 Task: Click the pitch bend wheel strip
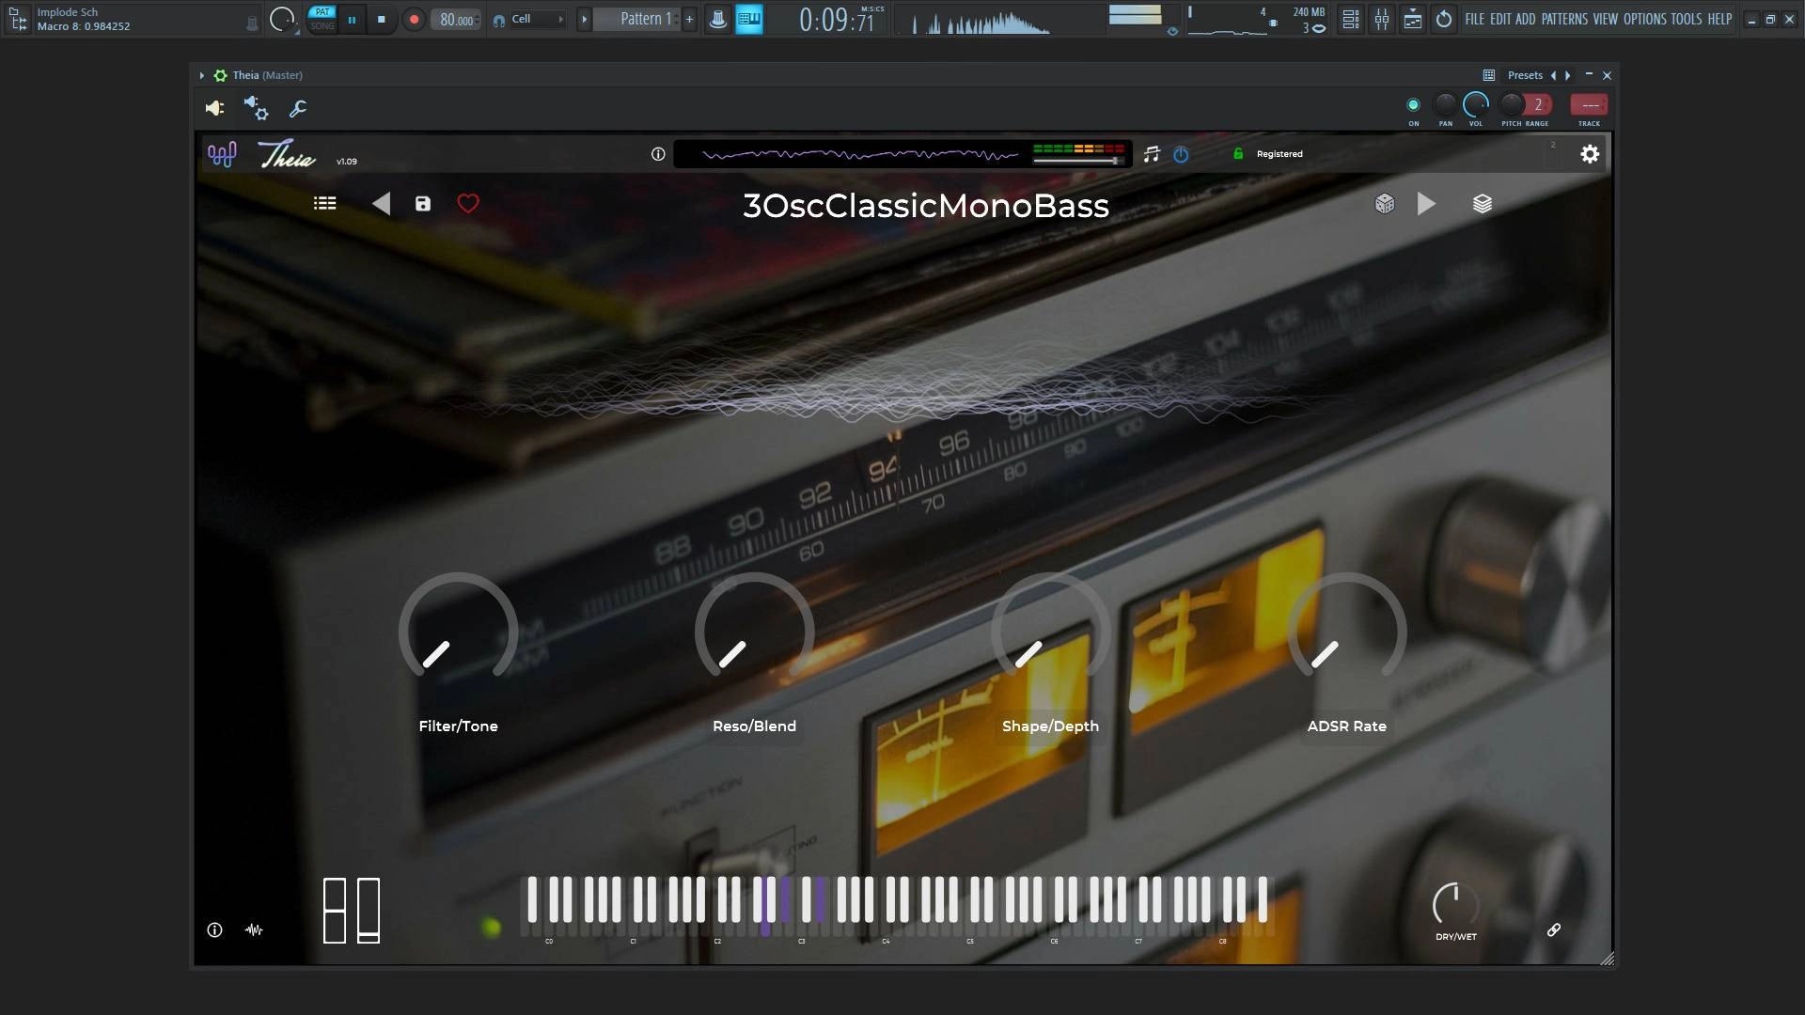click(335, 911)
